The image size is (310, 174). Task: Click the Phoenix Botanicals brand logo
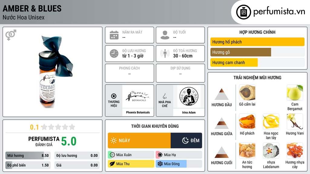point(138,96)
